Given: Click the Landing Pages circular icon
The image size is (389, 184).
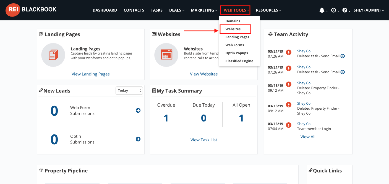Looking at the screenshot, I should pyautogui.click(x=53, y=55).
